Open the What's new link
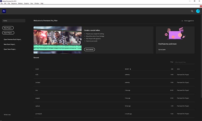 [x=7, y=114]
